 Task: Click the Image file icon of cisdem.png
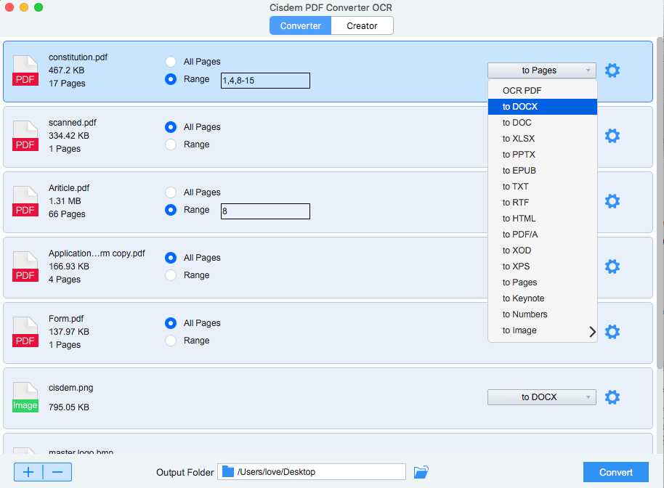pyautogui.click(x=25, y=397)
